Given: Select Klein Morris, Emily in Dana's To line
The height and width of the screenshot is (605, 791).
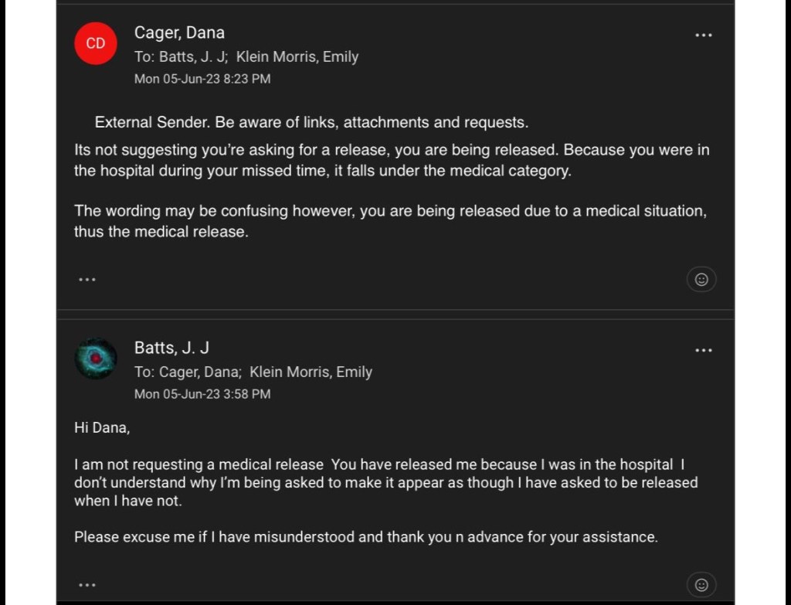Looking at the screenshot, I should [x=297, y=56].
